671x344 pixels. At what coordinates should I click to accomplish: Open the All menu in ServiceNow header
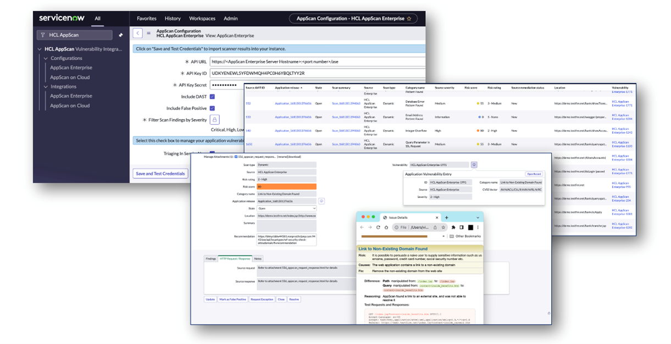97,19
